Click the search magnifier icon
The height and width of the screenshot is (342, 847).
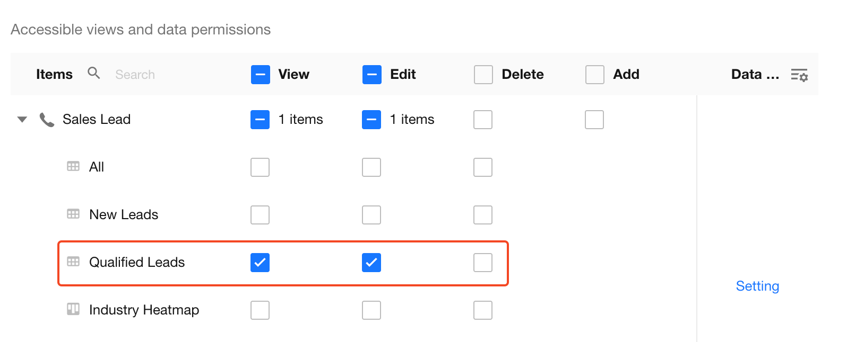pyautogui.click(x=94, y=73)
